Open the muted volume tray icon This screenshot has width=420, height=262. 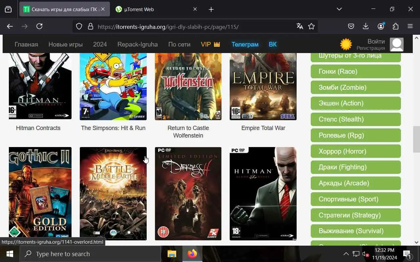pyautogui.click(x=365, y=254)
